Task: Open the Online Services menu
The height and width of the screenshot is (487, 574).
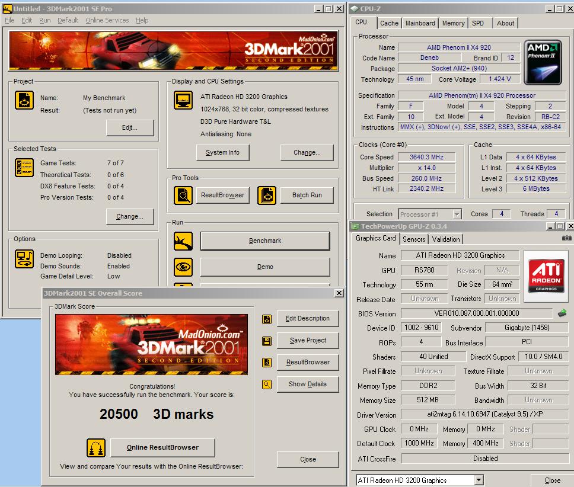Action: coord(107,20)
